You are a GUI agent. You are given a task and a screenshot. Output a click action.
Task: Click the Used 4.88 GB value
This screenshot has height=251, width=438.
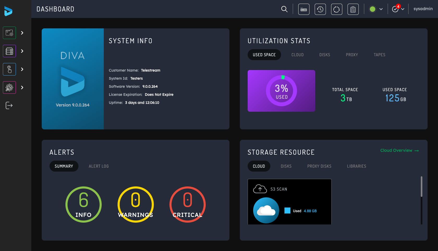[310, 211]
